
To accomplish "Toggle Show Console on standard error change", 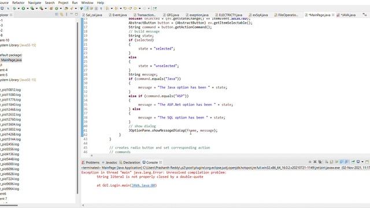I will point(346,162).
